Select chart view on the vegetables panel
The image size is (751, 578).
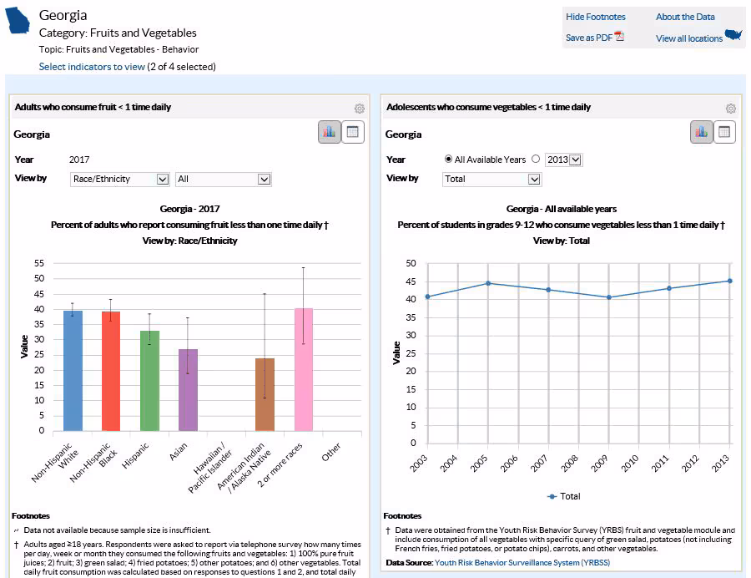click(x=700, y=131)
